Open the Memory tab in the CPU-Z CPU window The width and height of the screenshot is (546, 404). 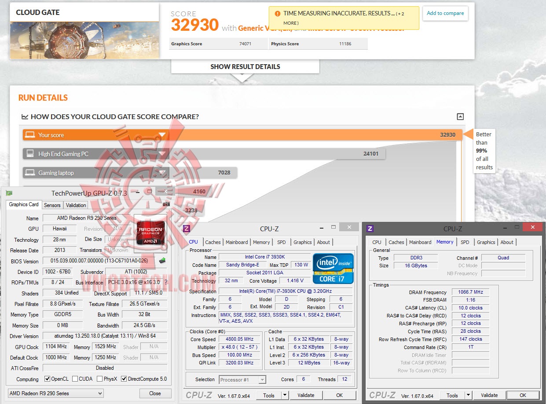point(261,242)
